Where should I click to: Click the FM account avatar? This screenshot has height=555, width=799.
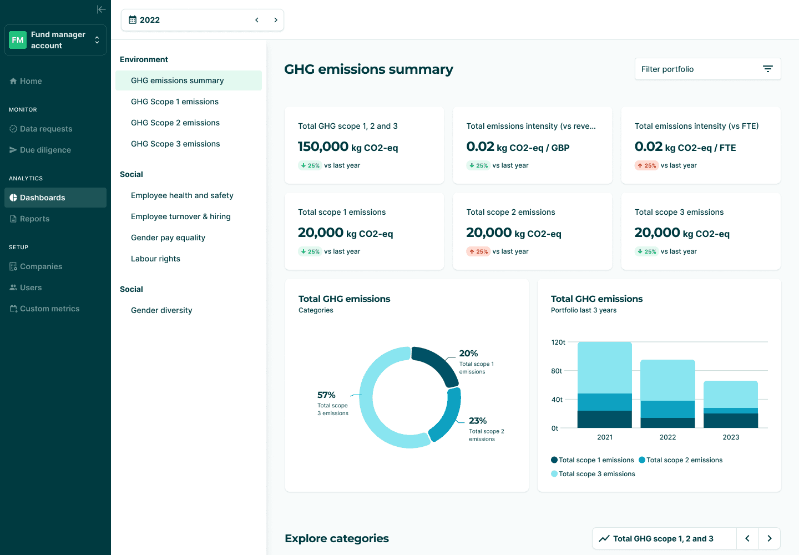18,40
